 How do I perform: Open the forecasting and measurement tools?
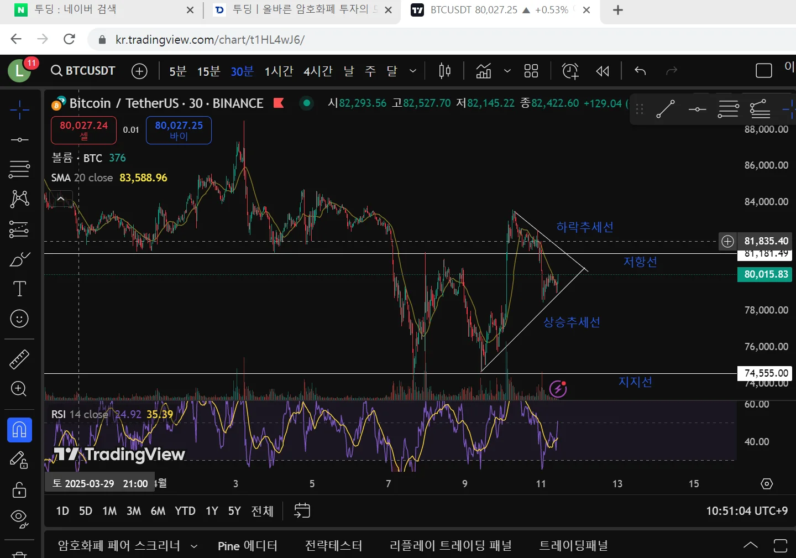[19, 229]
